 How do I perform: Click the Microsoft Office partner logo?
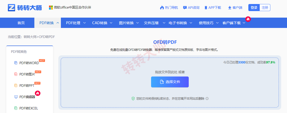pyautogui.click(x=51, y=8)
